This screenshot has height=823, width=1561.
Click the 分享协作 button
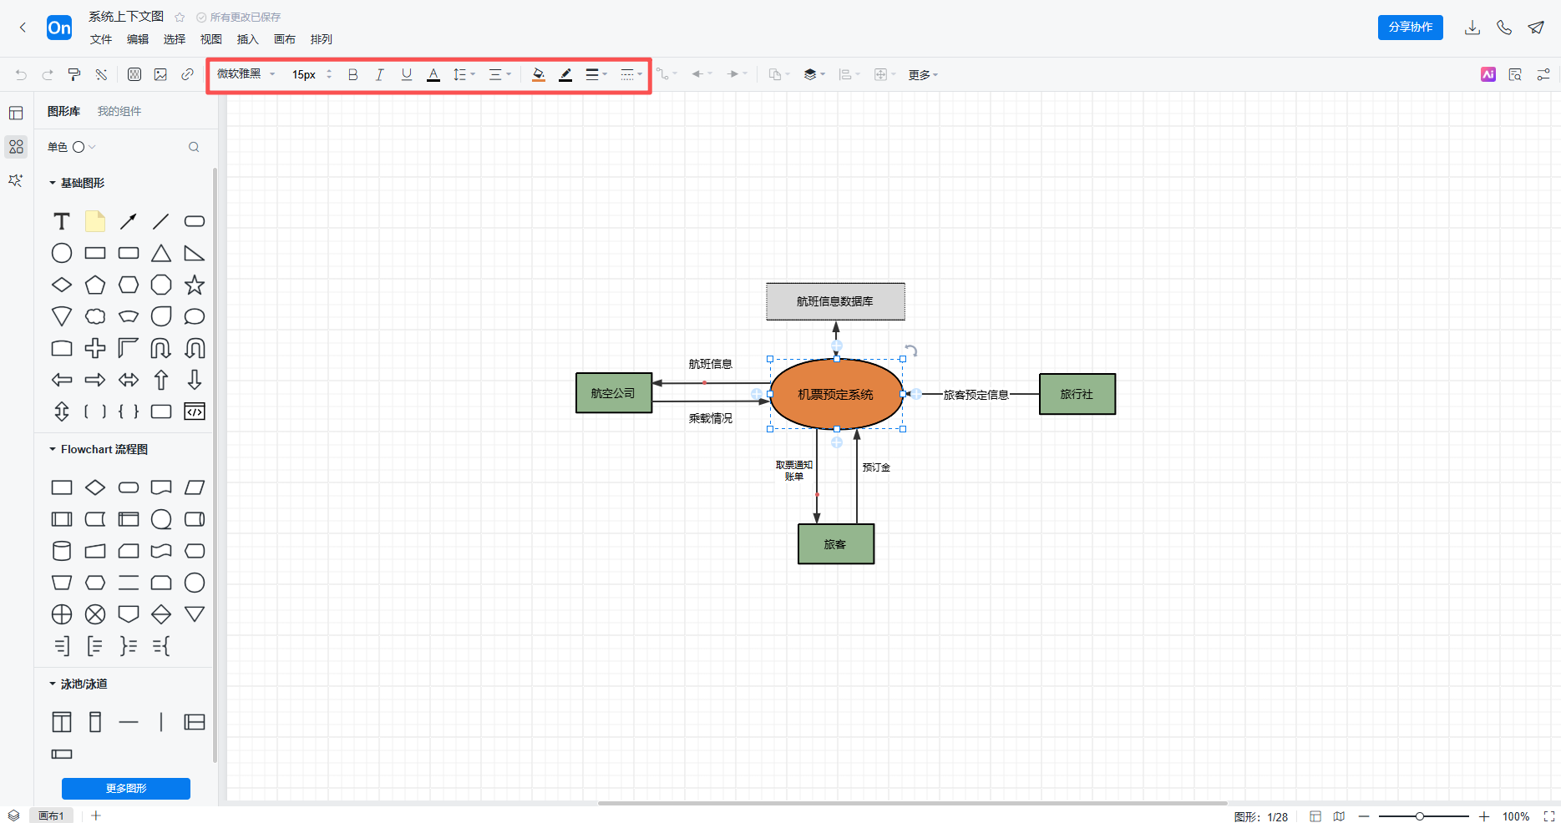1410,28
